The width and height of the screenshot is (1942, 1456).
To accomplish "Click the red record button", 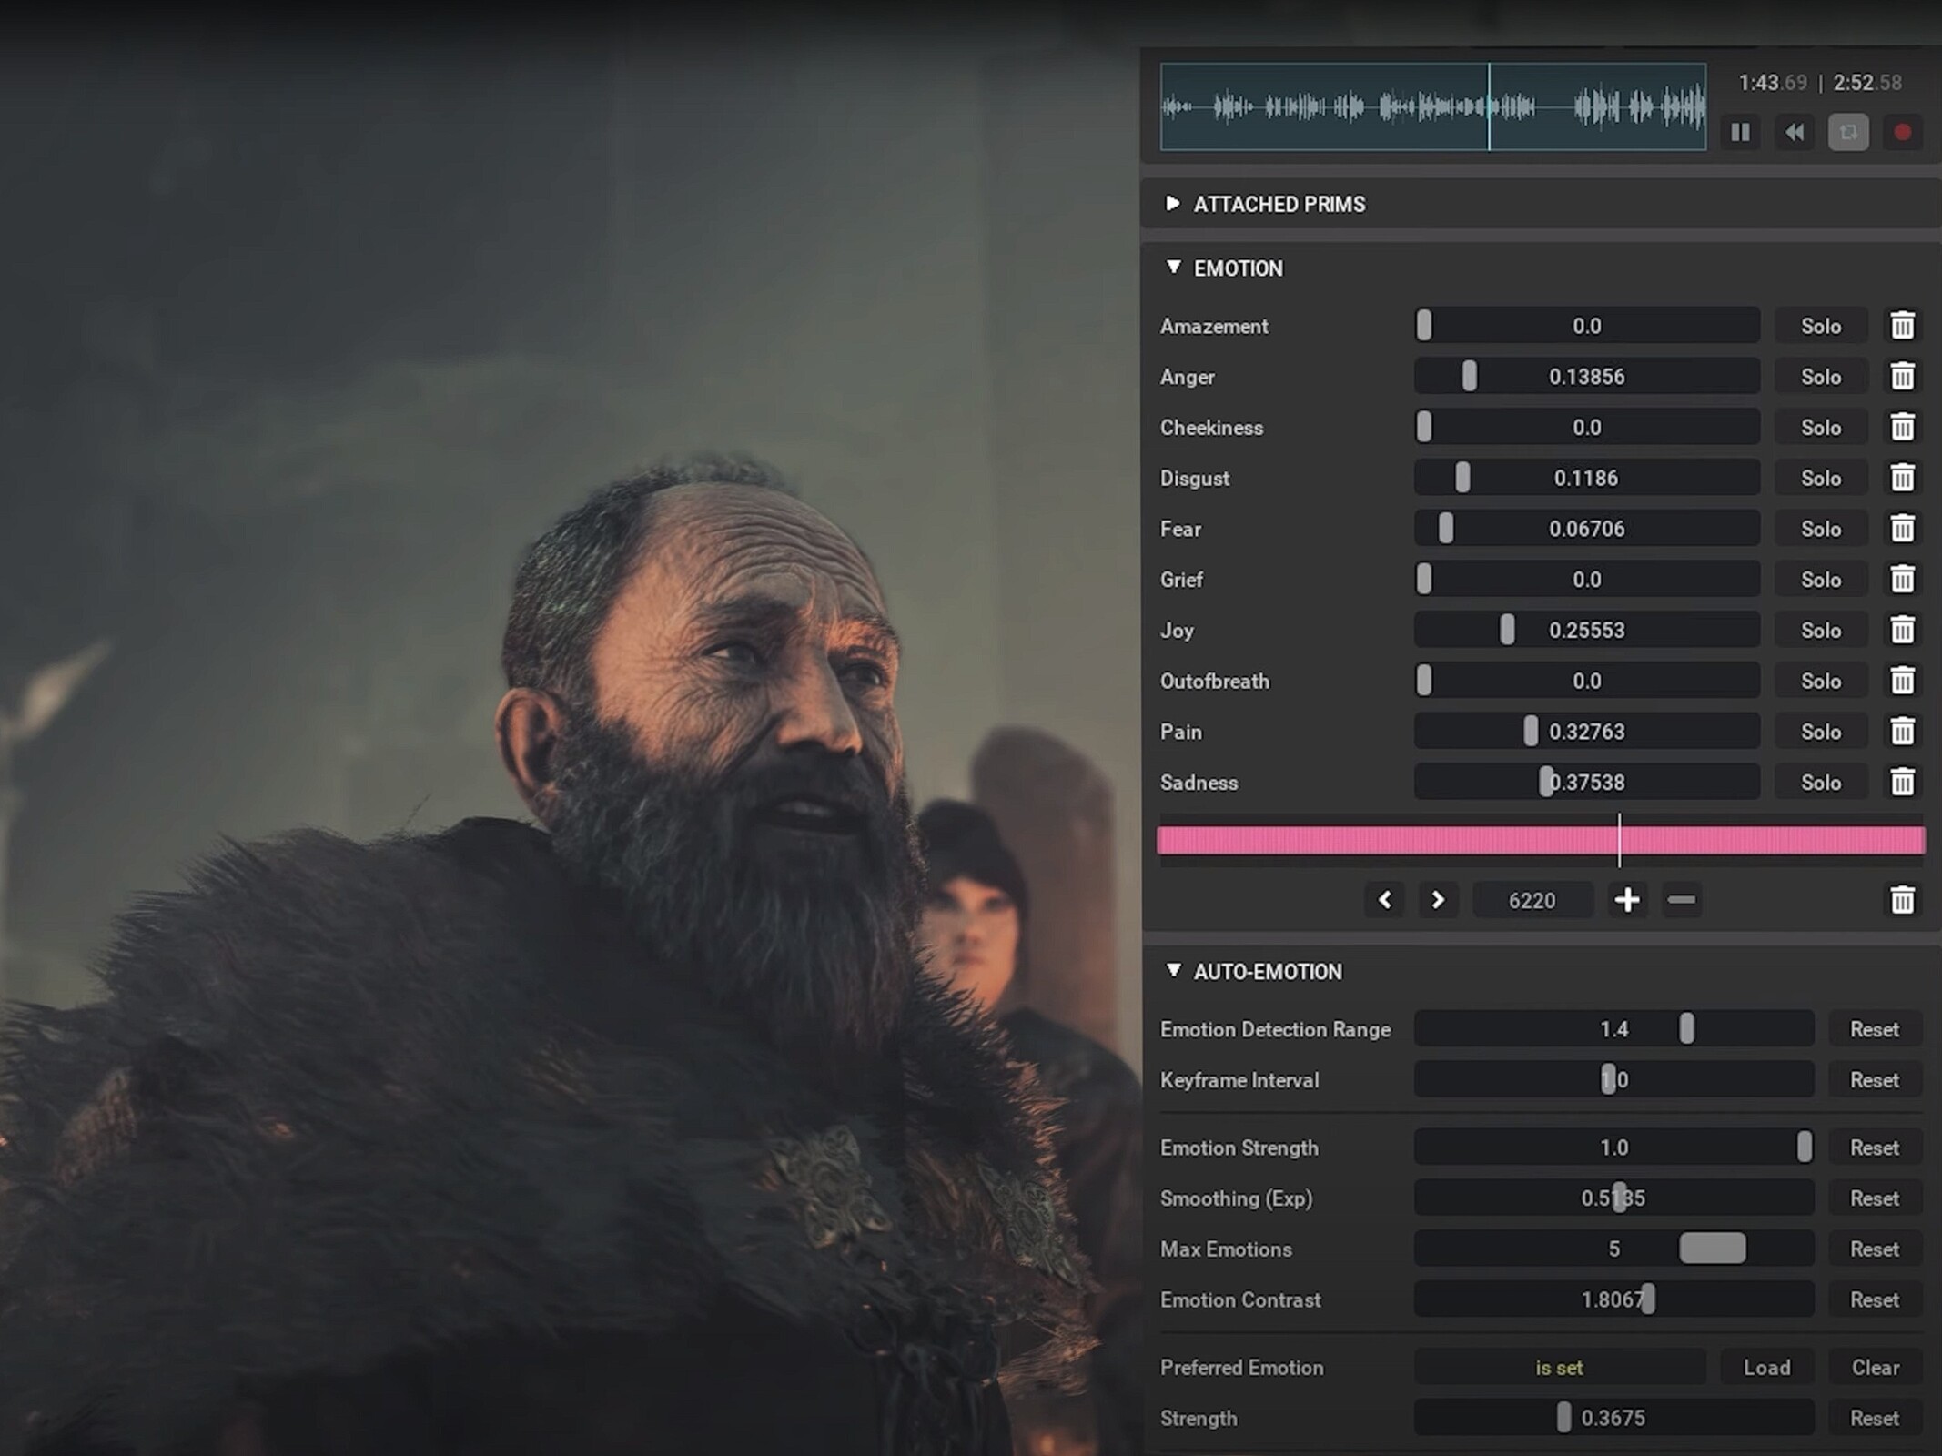I will (1902, 133).
